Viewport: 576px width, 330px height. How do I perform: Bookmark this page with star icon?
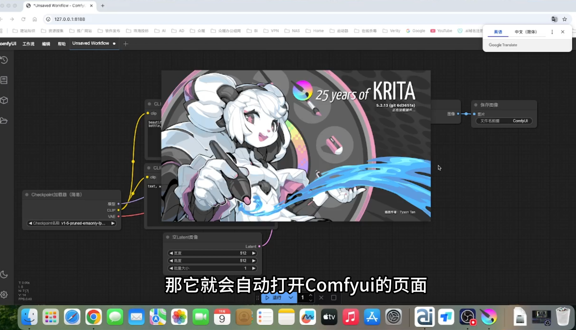point(565,19)
